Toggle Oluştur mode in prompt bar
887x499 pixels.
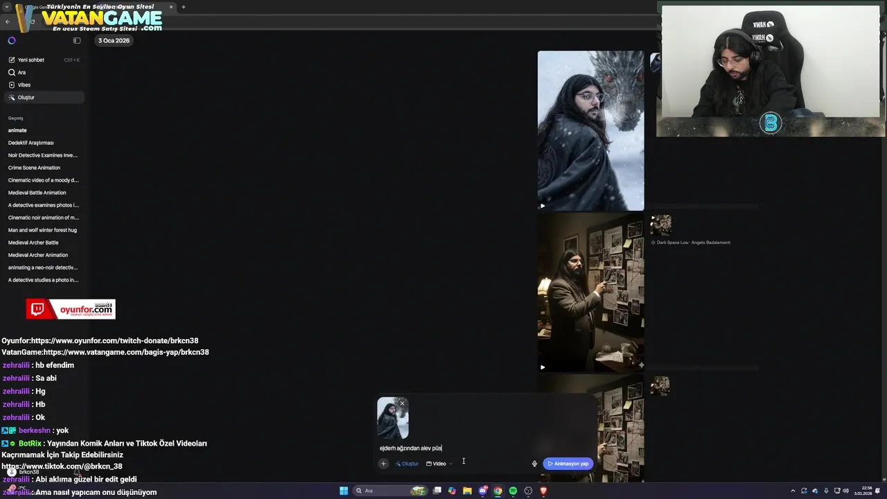(x=407, y=464)
